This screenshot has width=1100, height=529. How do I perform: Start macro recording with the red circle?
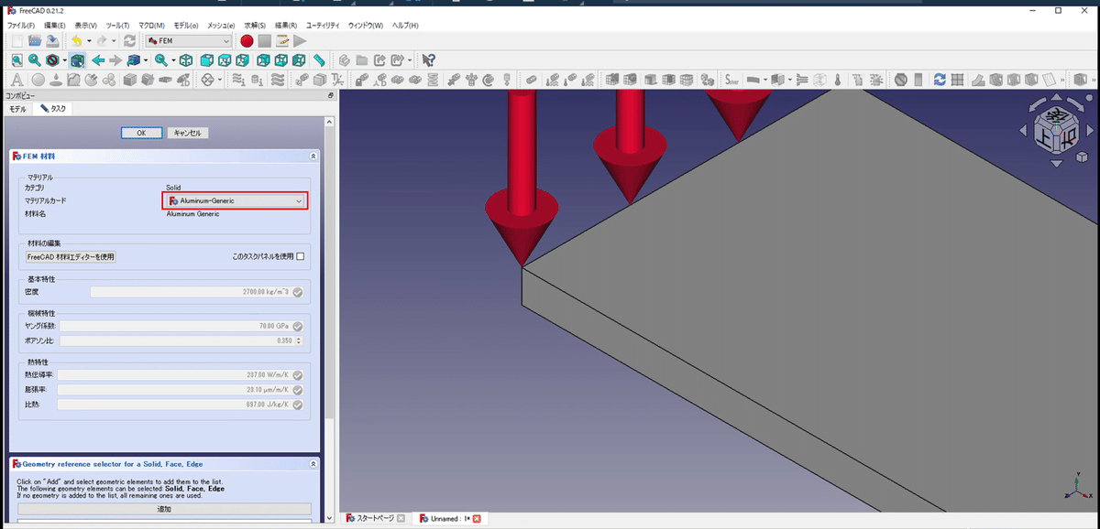(x=247, y=41)
